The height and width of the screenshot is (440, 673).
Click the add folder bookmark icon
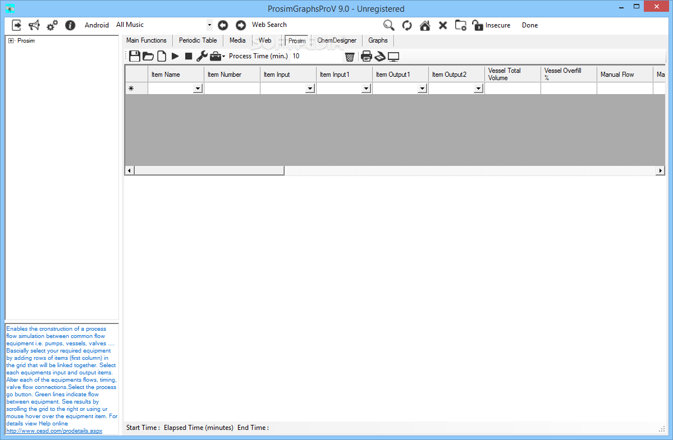click(x=460, y=25)
